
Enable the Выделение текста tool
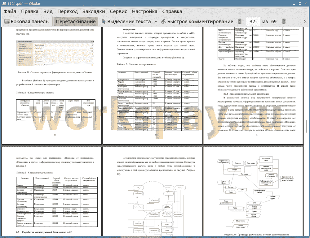point(126,22)
